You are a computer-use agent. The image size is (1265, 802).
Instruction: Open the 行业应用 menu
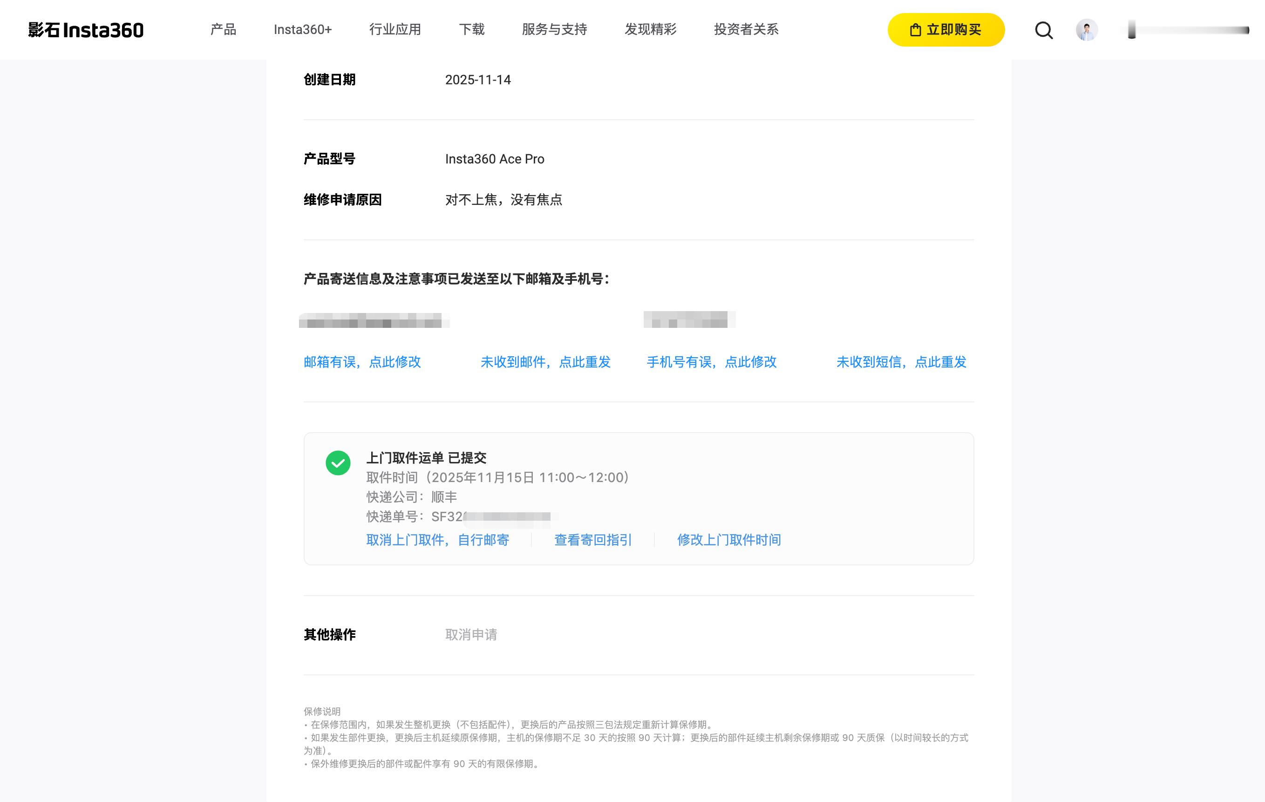point(395,29)
